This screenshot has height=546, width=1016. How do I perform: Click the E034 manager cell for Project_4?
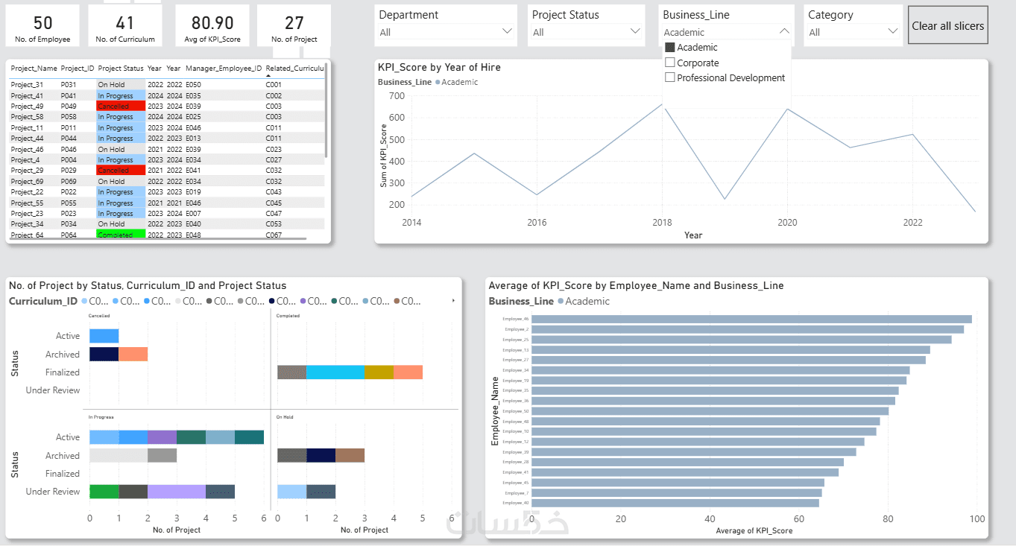coord(192,160)
